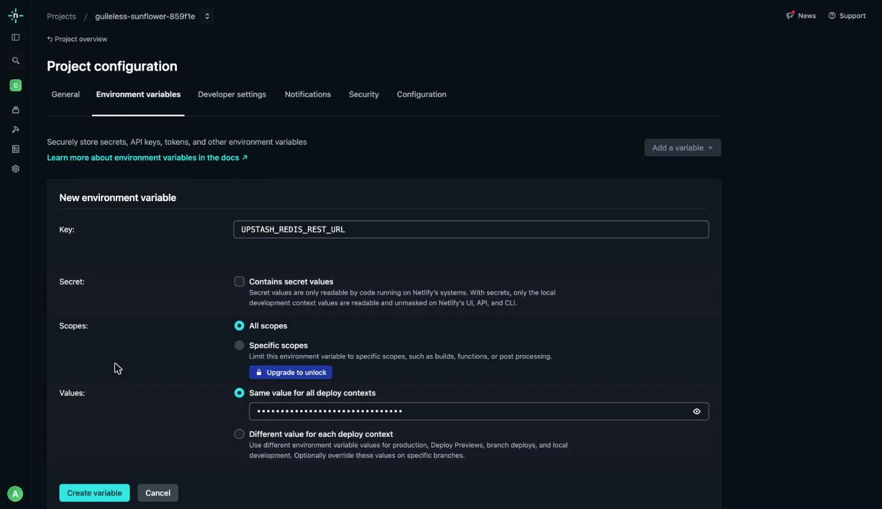Image resolution: width=882 pixels, height=509 pixels.
Task: Open the Support link text
Action: (852, 16)
